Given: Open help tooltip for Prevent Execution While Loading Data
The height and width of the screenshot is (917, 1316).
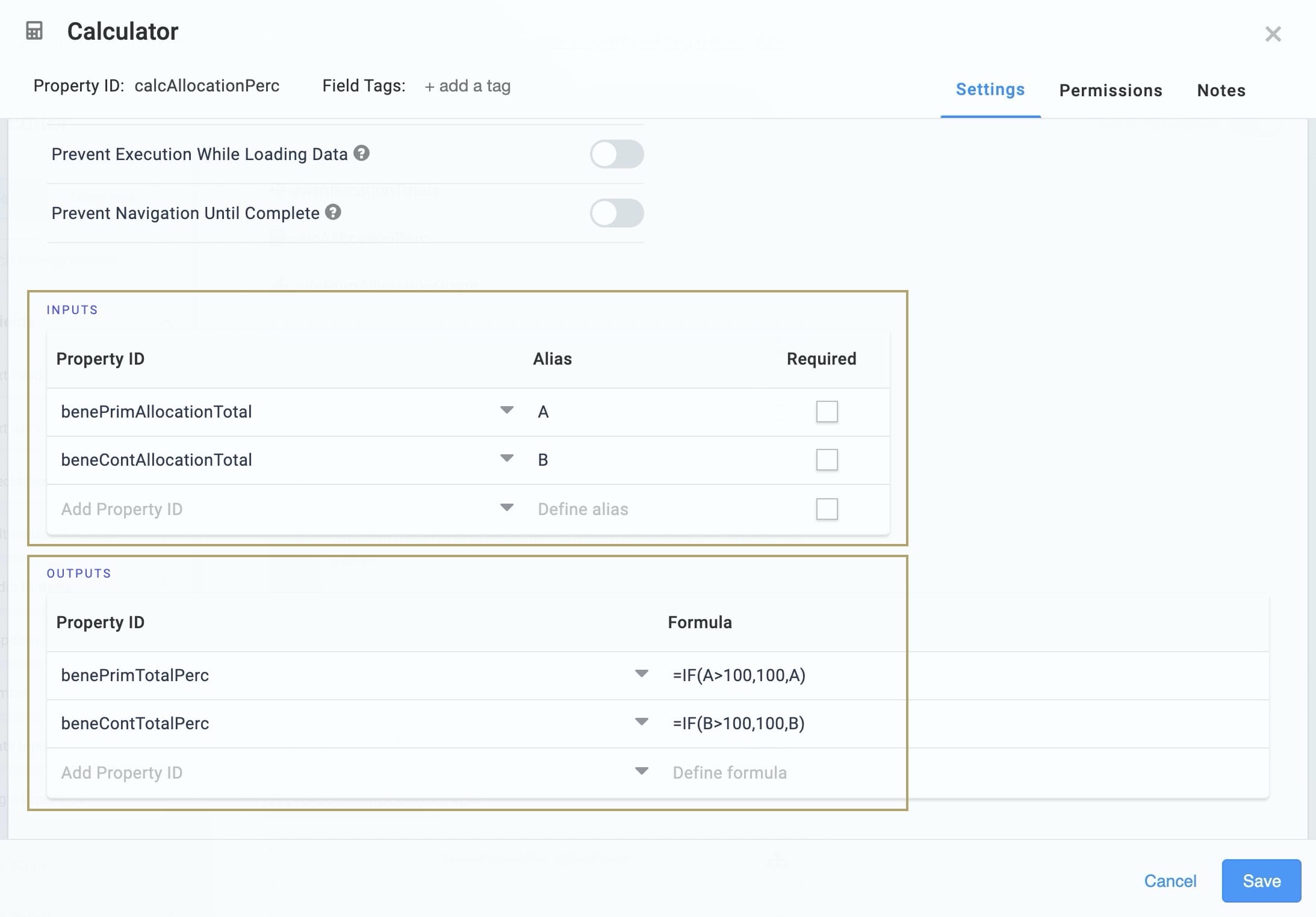Looking at the screenshot, I should (361, 153).
